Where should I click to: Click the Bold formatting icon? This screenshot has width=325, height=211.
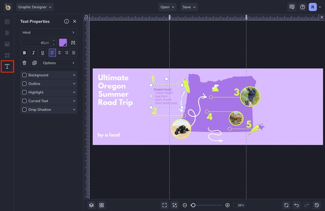(x=24, y=53)
